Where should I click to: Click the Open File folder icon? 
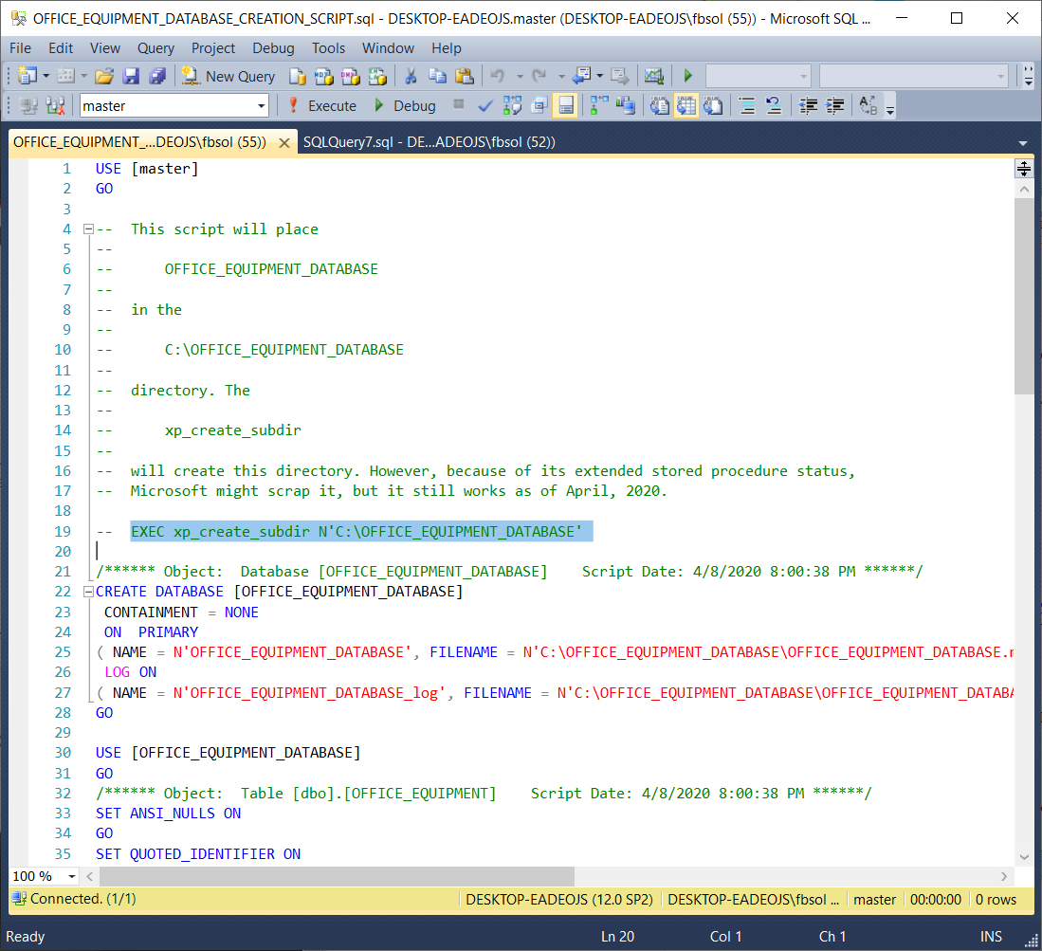(x=105, y=77)
